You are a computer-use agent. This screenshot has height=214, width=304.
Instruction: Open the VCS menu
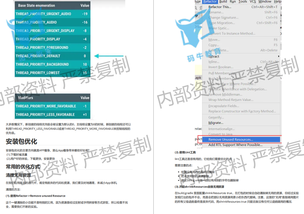click(252, 2)
